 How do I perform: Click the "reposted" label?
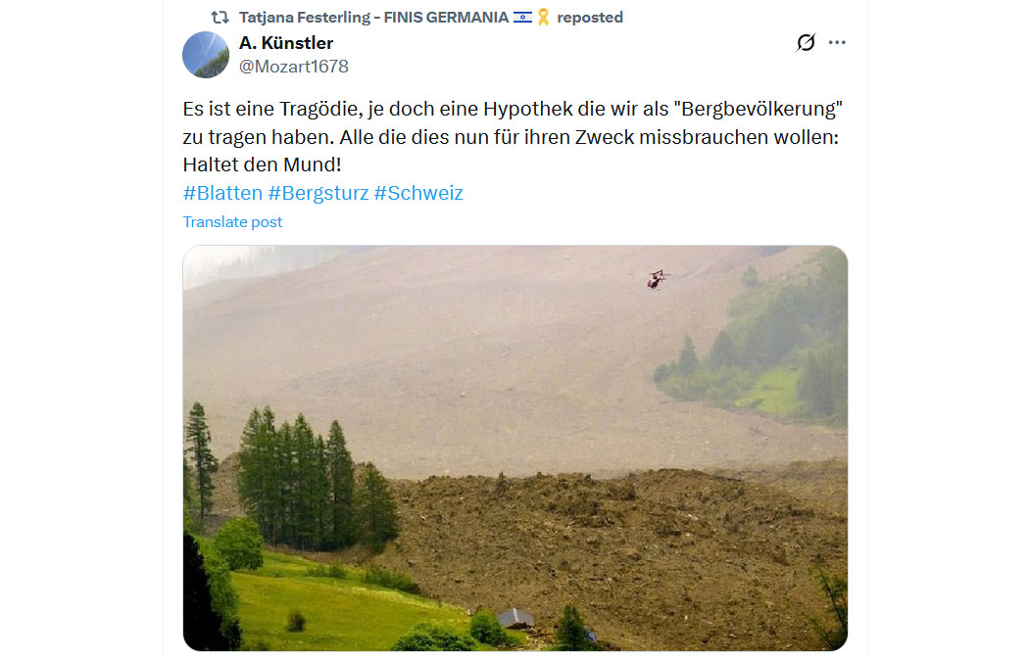[x=590, y=17]
